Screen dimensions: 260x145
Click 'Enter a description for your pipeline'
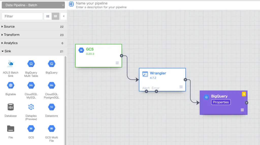tap(101, 7)
